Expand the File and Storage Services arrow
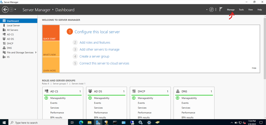 tap(36, 52)
